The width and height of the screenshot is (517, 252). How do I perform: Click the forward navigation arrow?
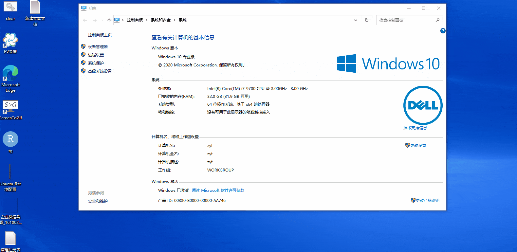[95, 20]
